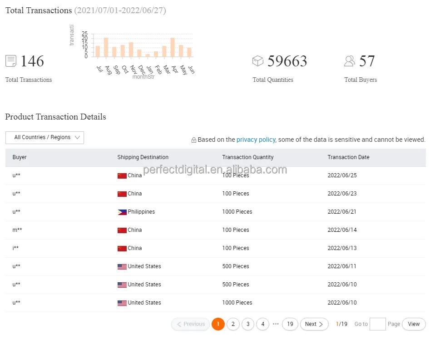Jump to last page 19

(x=290, y=324)
